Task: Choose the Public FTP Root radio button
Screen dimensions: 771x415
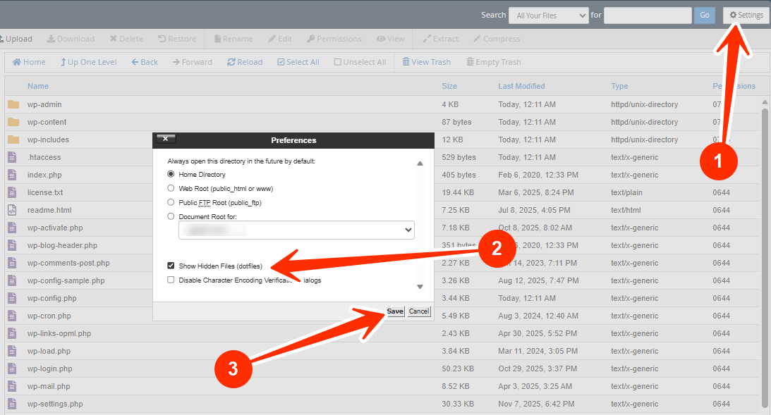Action: click(x=171, y=202)
